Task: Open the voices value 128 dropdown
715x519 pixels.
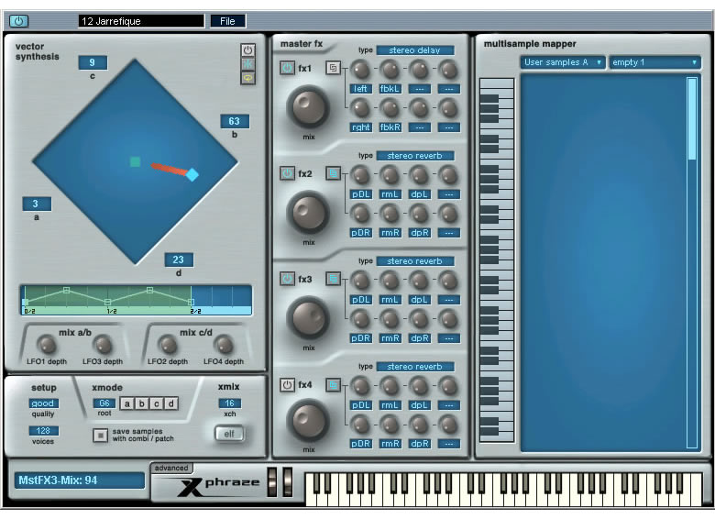Action: [x=43, y=431]
